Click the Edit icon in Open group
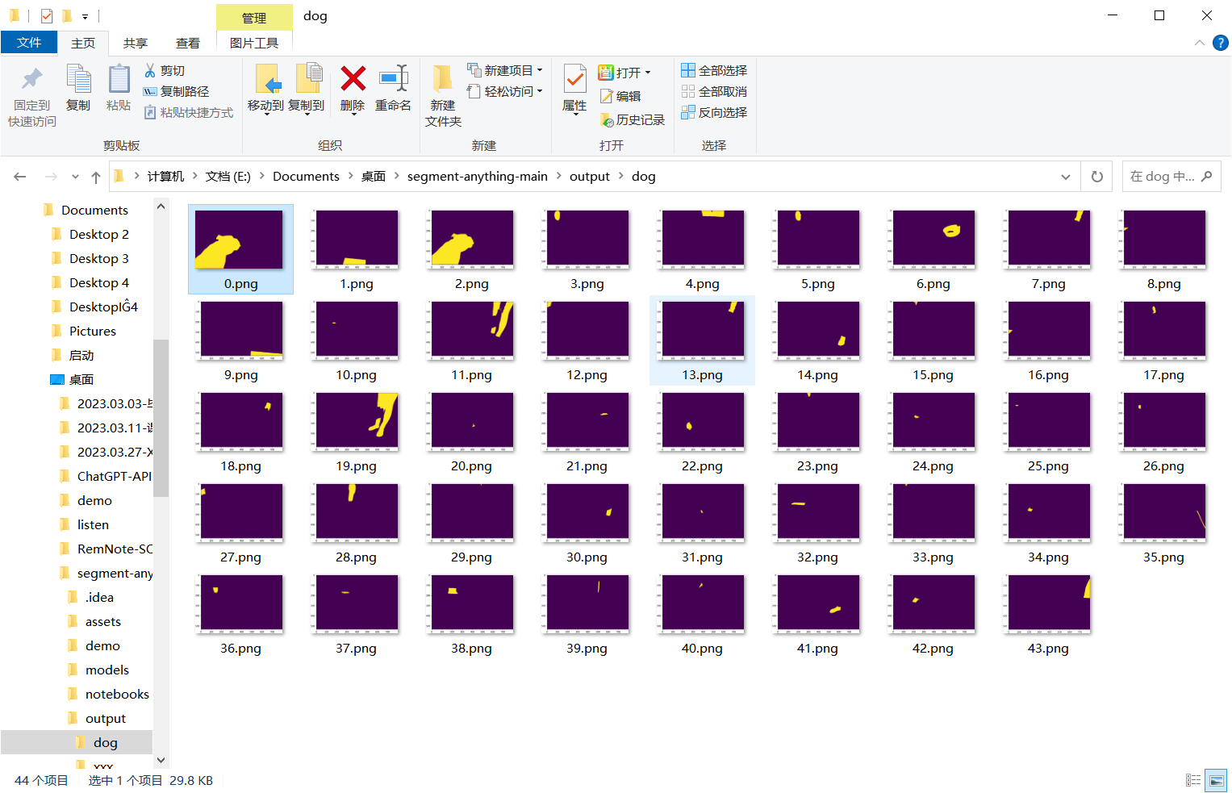1232x793 pixels. (x=607, y=97)
